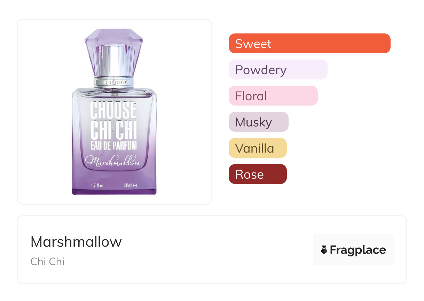Viewport: 424px width, 301px height.
Task: Click the 1.7 fl oz label on bottle
Action: 98,186
